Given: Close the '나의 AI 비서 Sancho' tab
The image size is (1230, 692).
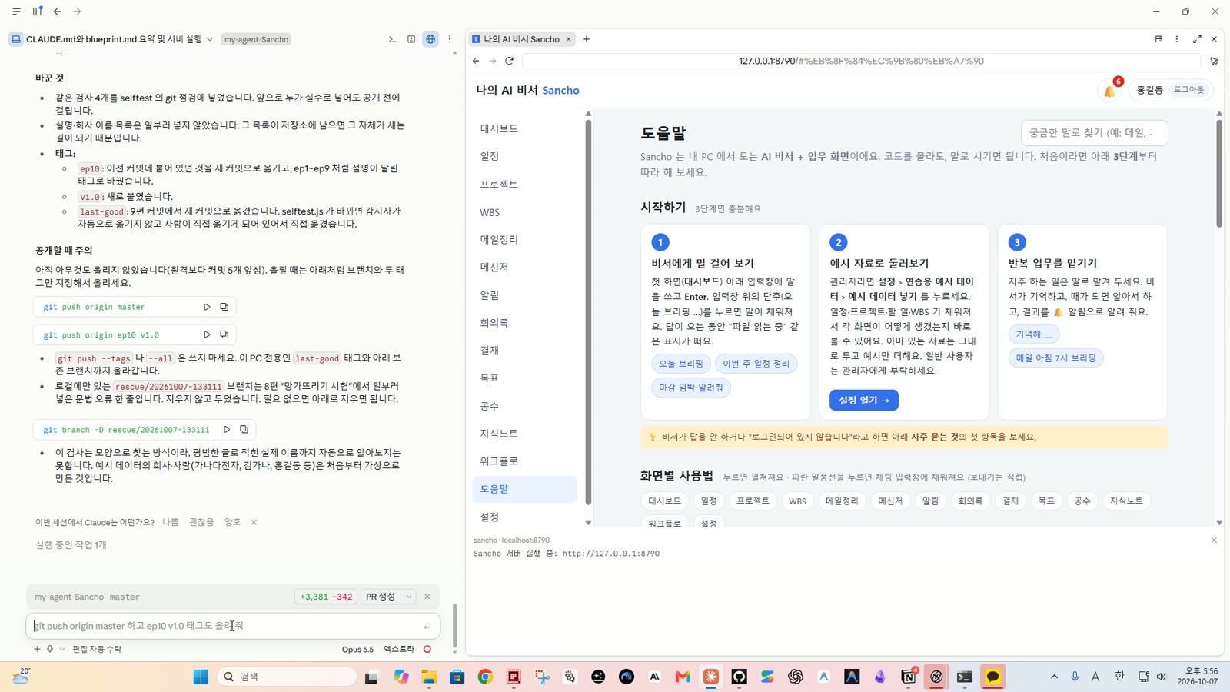Looking at the screenshot, I should 569,39.
